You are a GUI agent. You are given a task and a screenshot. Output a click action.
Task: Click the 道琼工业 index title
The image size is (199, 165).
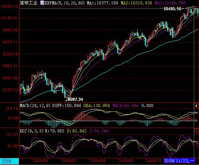[28, 3]
